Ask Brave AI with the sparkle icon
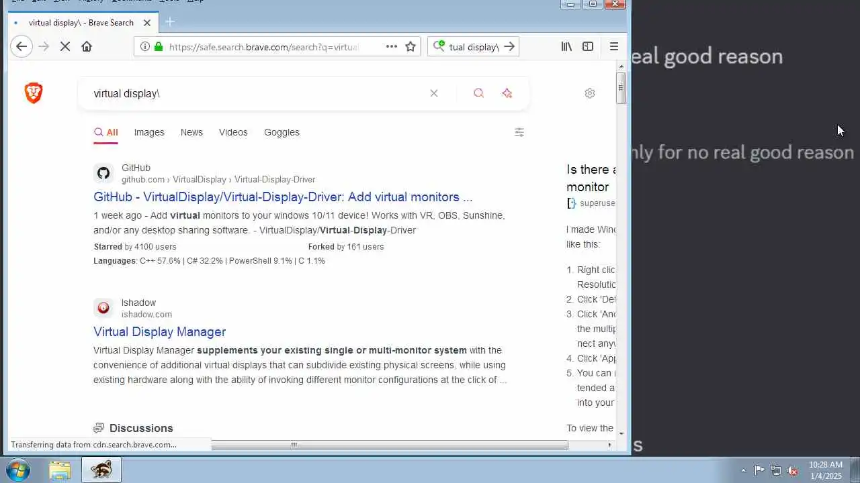860x483 pixels. 507,93
